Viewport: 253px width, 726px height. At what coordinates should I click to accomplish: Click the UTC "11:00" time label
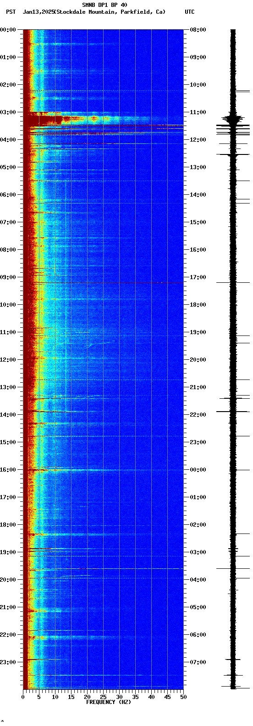tap(198, 112)
